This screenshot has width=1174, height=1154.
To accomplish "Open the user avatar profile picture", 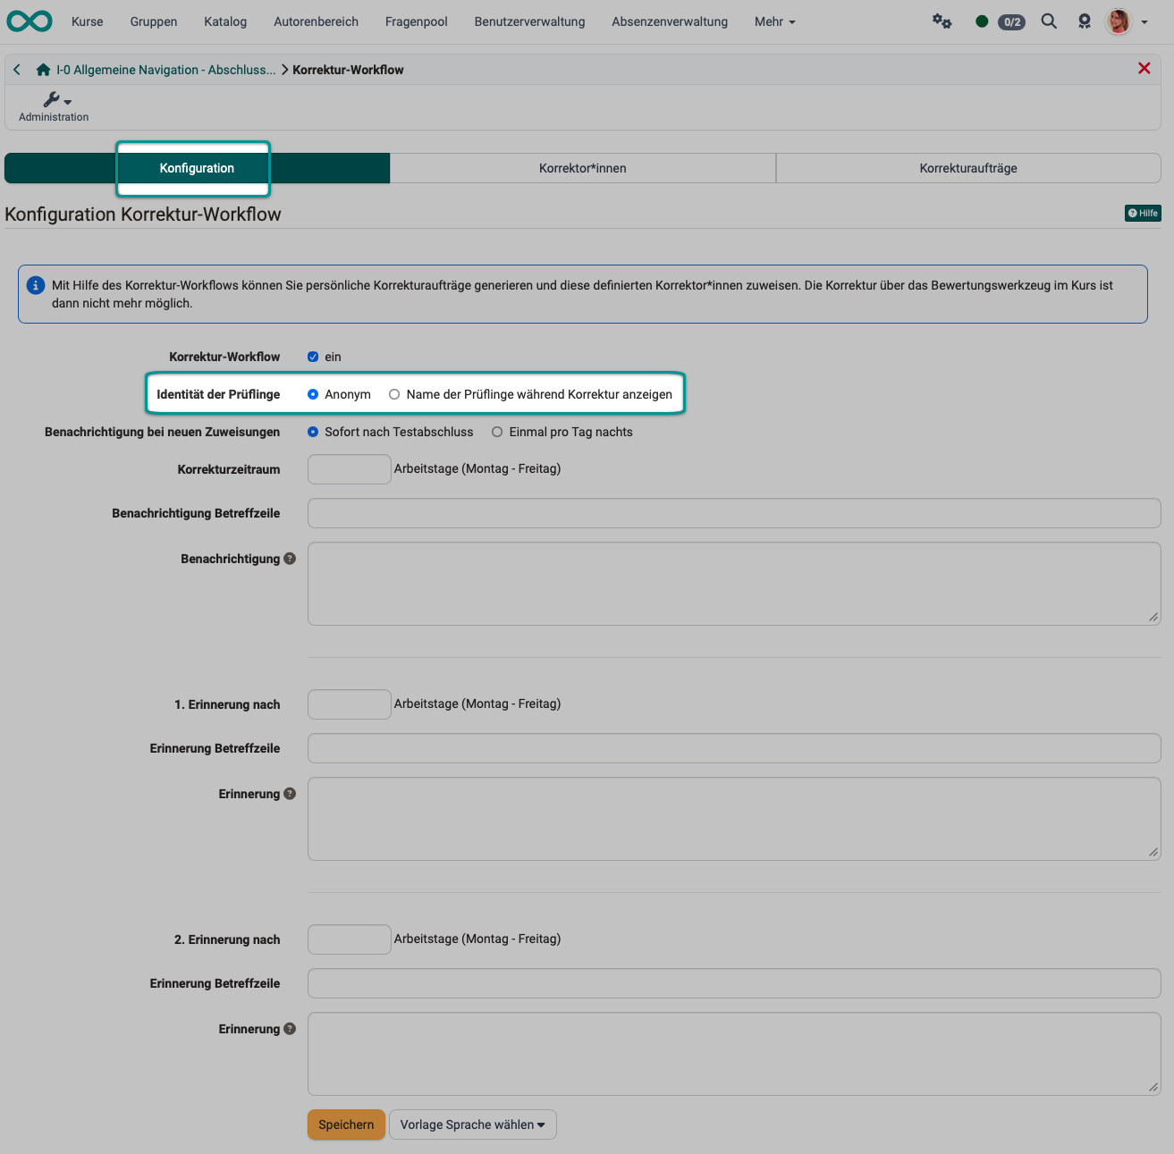I will pos(1118,21).
